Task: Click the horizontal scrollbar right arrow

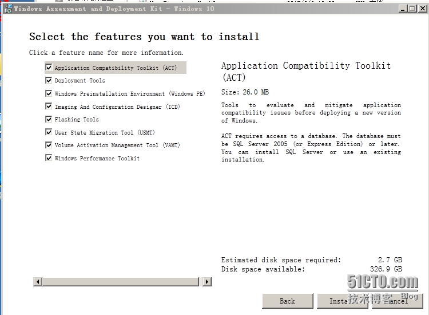Action: [x=207, y=282]
